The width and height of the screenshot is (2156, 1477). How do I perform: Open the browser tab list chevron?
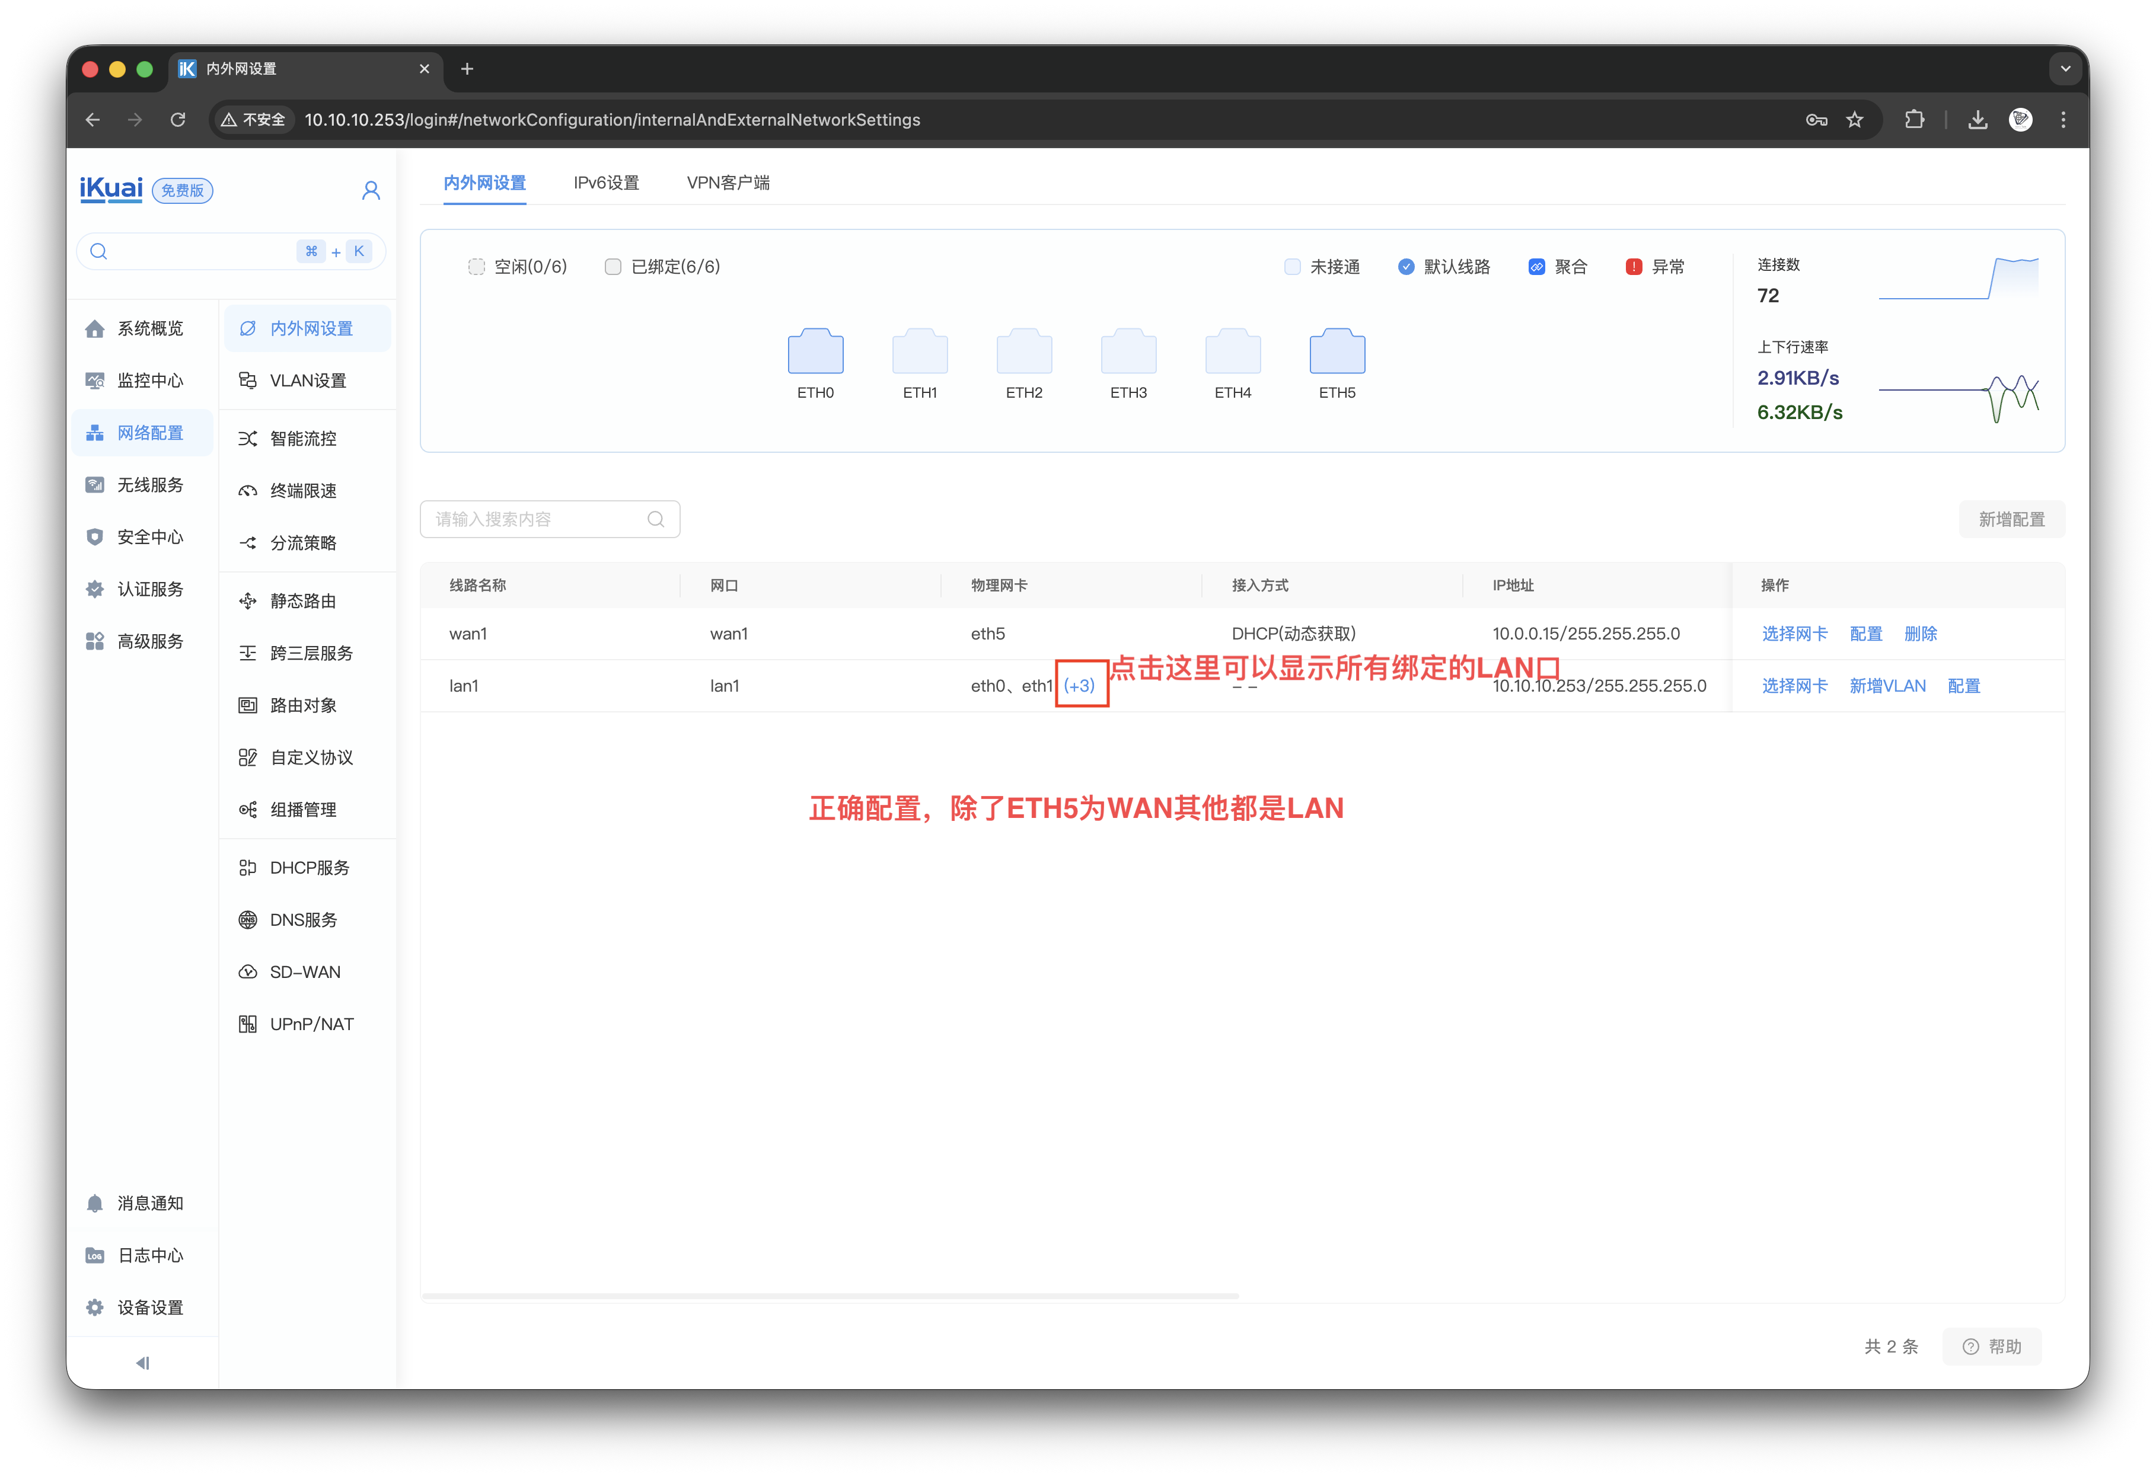[2065, 69]
